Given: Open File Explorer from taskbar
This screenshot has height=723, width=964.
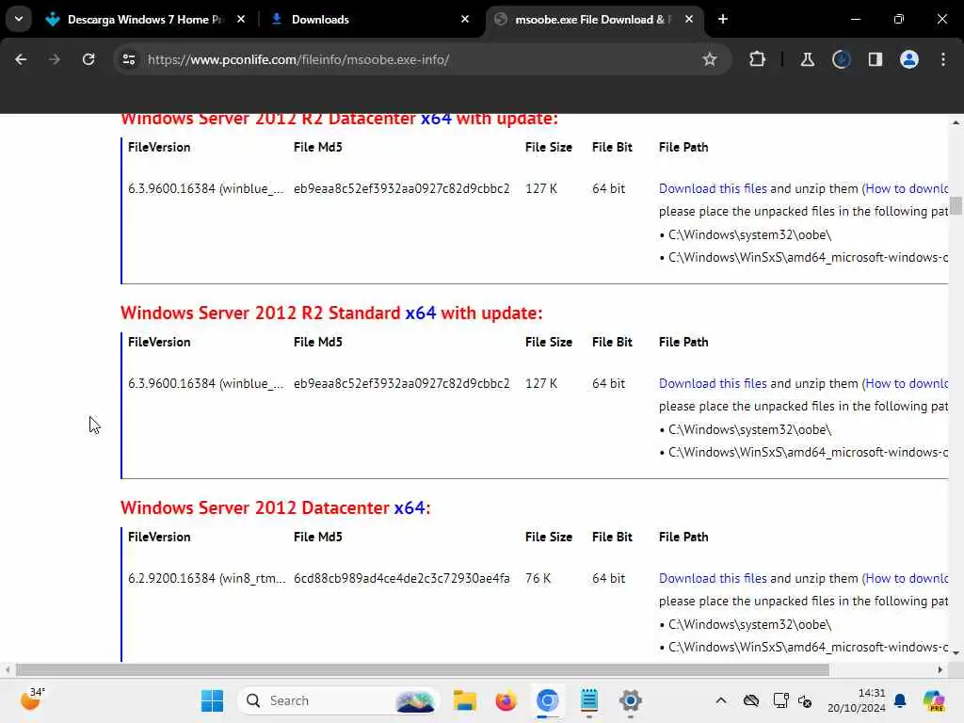Looking at the screenshot, I should pyautogui.click(x=465, y=700).
